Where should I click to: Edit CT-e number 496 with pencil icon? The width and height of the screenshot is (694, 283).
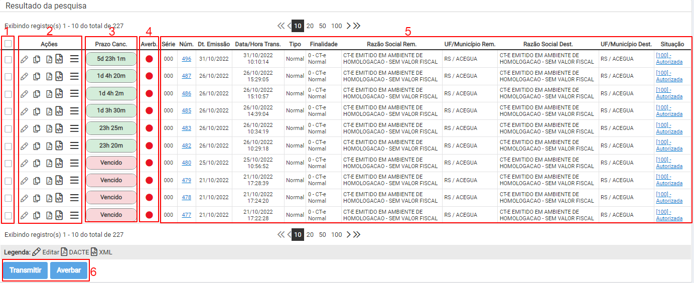24,60
